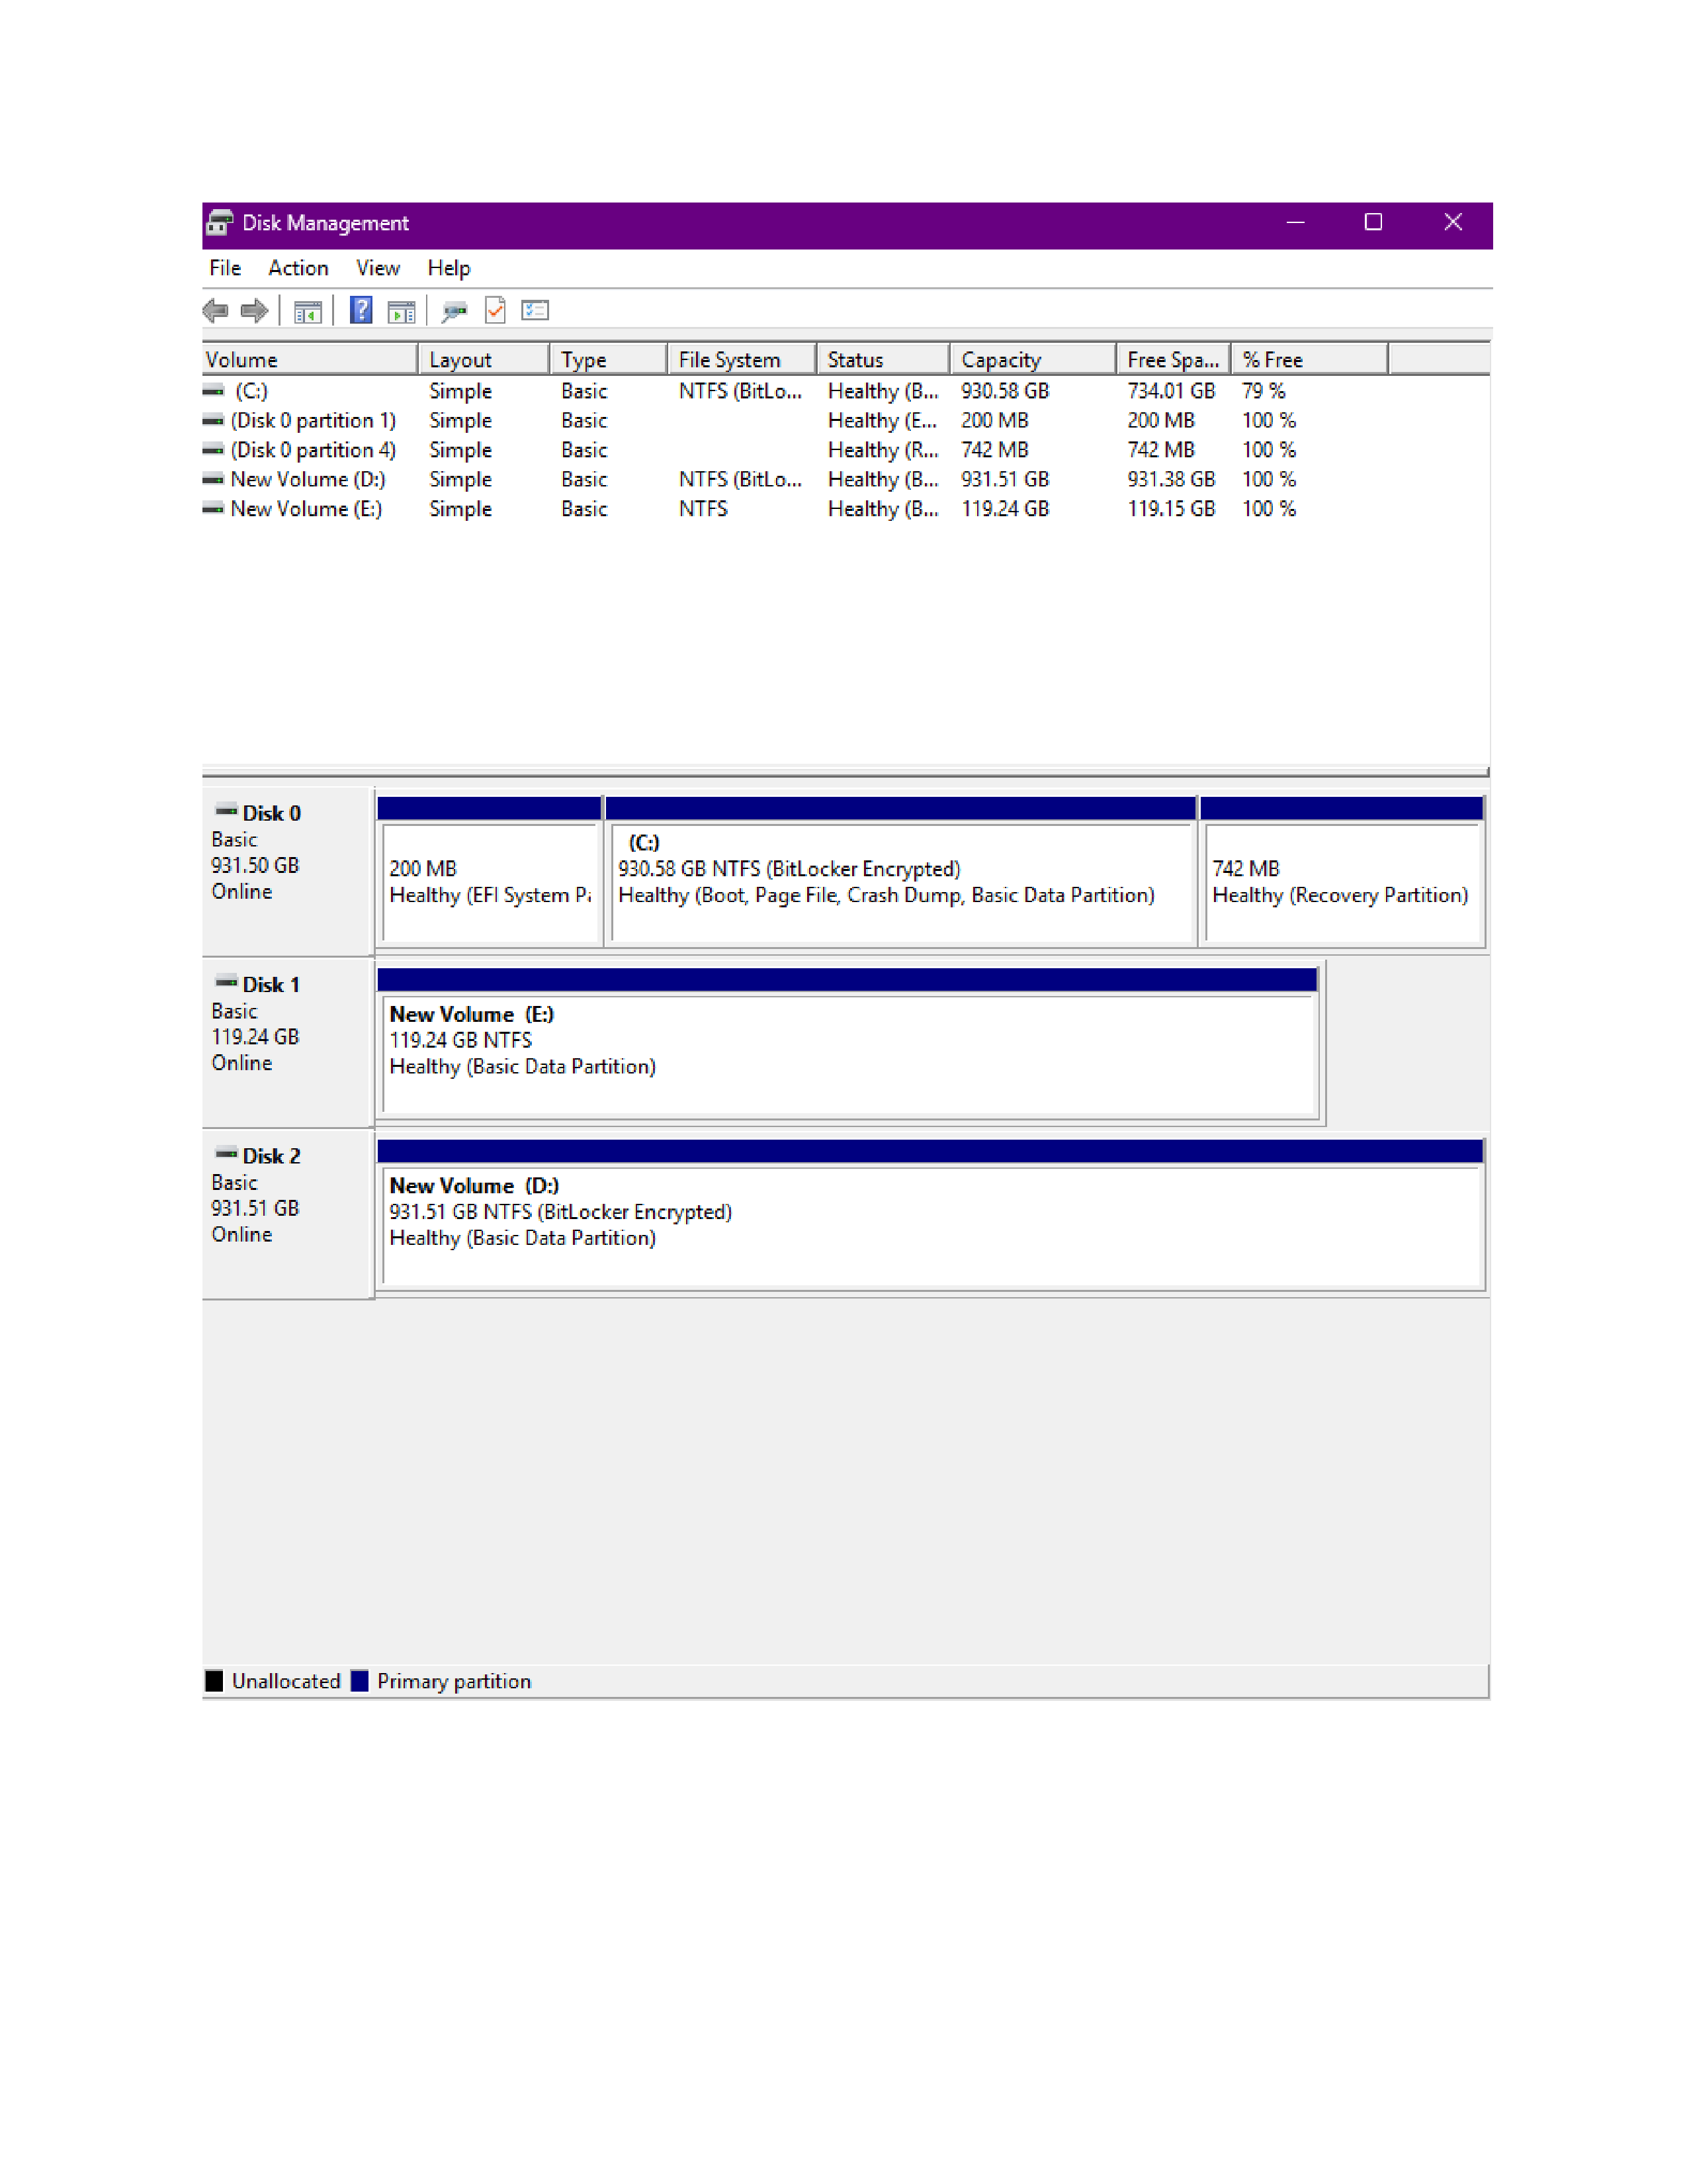
Task: Select the (C:) partition block on Disk 0
Action: 902,872
